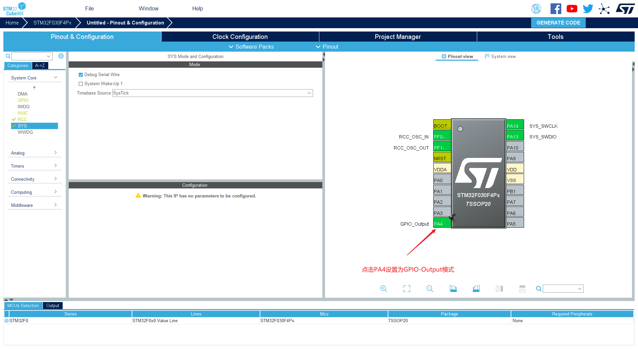Expand the Computing category
This screenshot has height=349, width=638.
34,192
